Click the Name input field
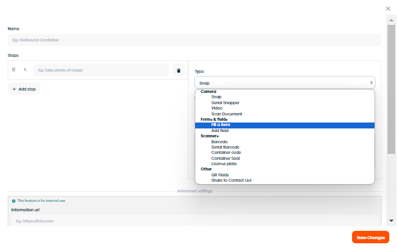 tap(195, 40)
